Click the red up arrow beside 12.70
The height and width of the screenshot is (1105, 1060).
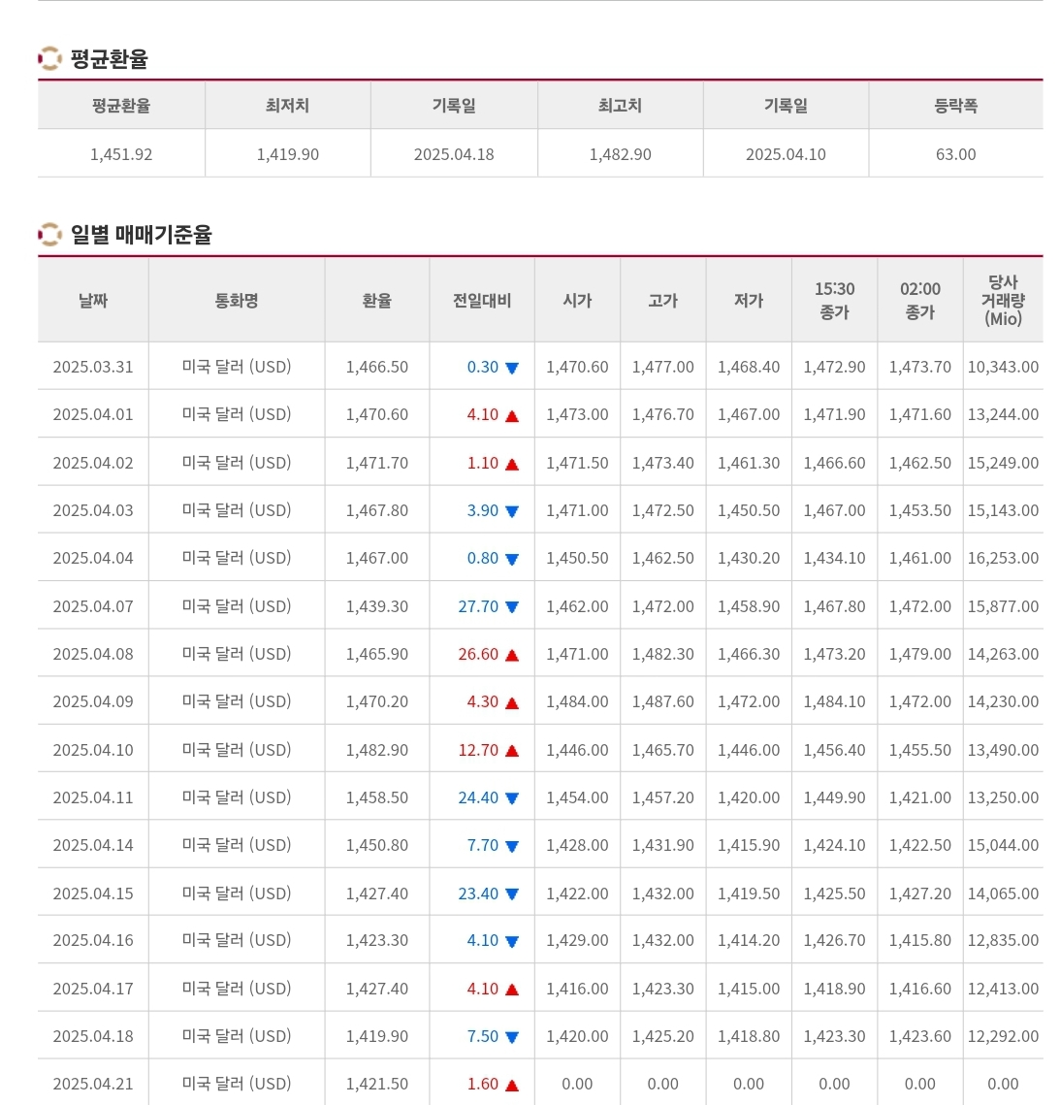(512, 751)
